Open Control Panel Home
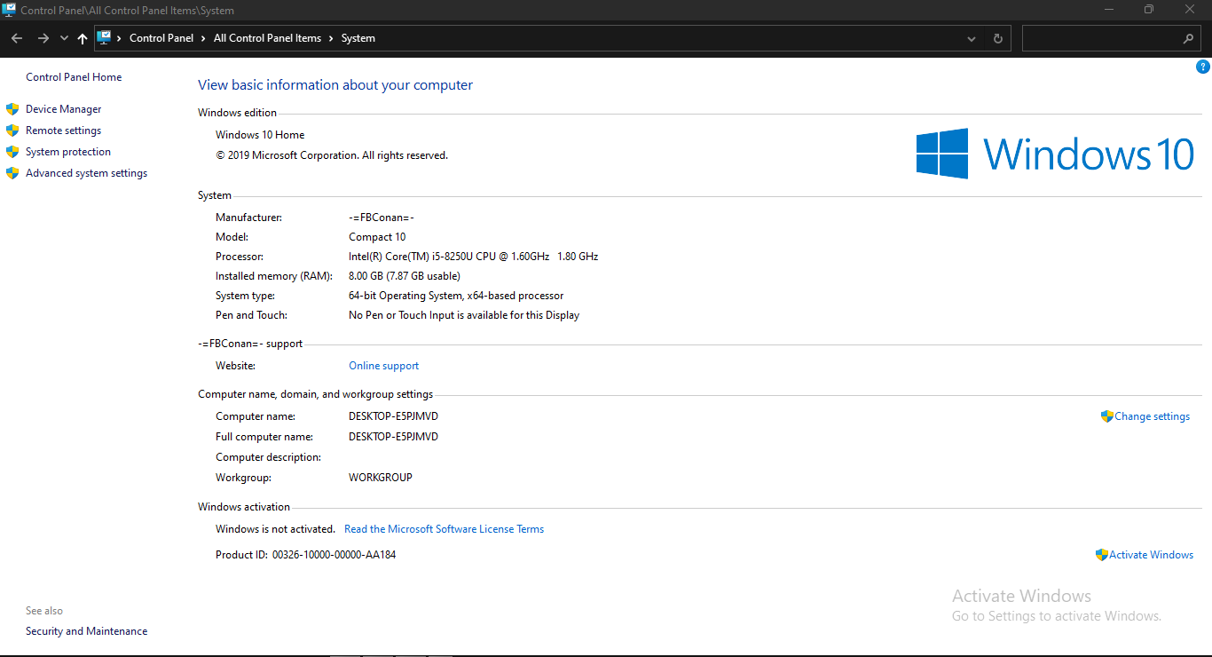 tap(74, 77)
